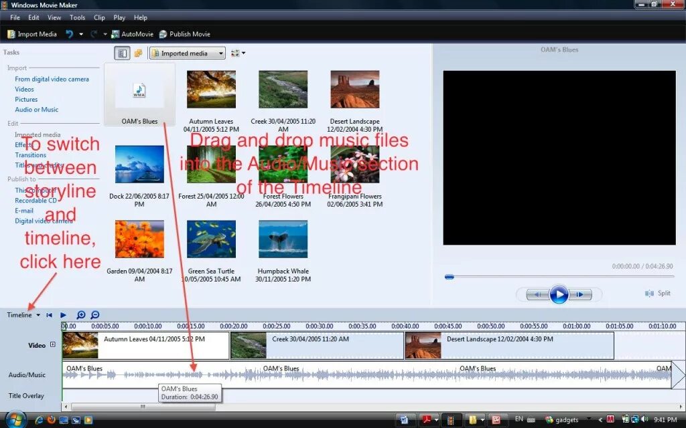686x428 pixels.
Task: Open the Timeline view dropdown
Action: point(23,315)
